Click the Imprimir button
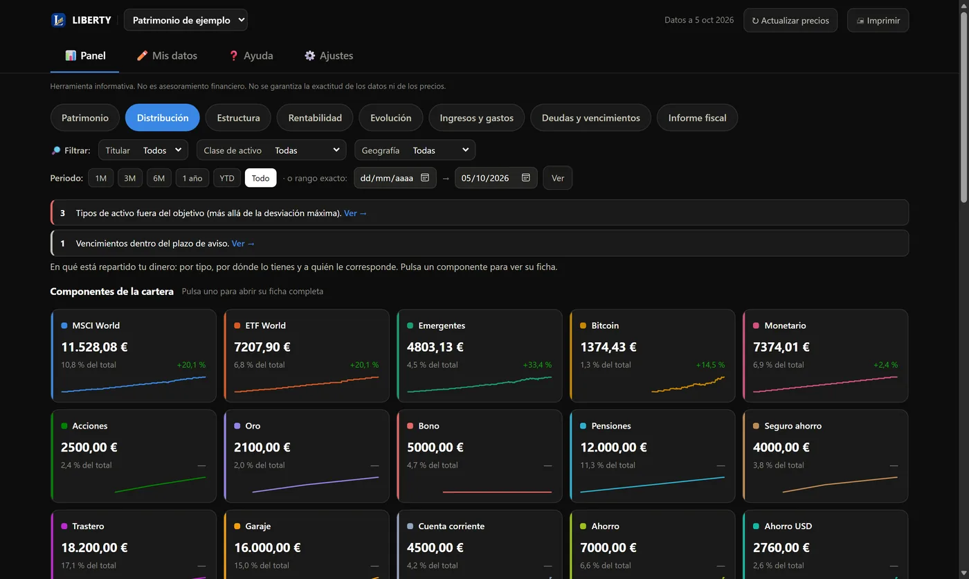Image resolution: width=969 pixels, height=579 pixels. click(x=878, y=20)
